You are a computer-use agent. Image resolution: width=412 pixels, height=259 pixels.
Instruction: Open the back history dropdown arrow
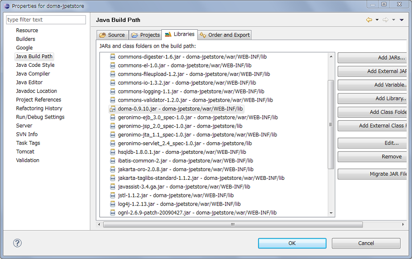pyautogui.click(x=377, y=20)
